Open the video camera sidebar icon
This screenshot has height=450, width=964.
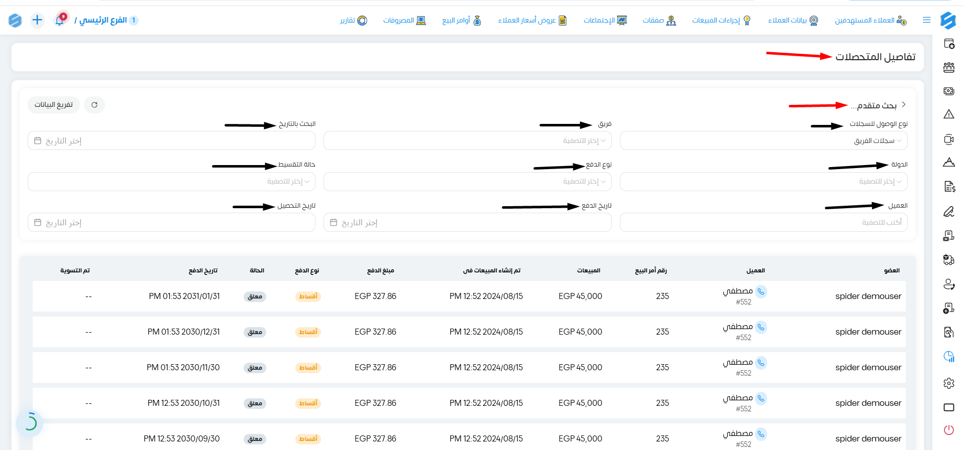(948, 139)
